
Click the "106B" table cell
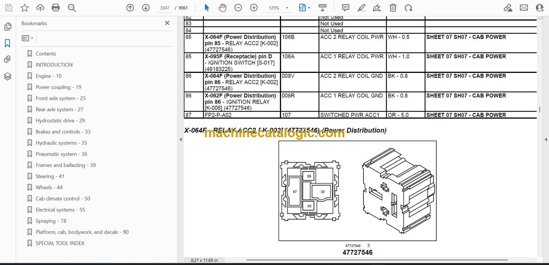tap(300, 43)
